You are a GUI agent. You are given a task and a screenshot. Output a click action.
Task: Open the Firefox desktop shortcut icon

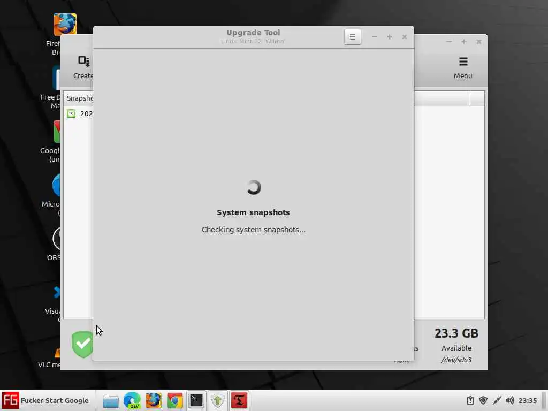coord(65,25)
